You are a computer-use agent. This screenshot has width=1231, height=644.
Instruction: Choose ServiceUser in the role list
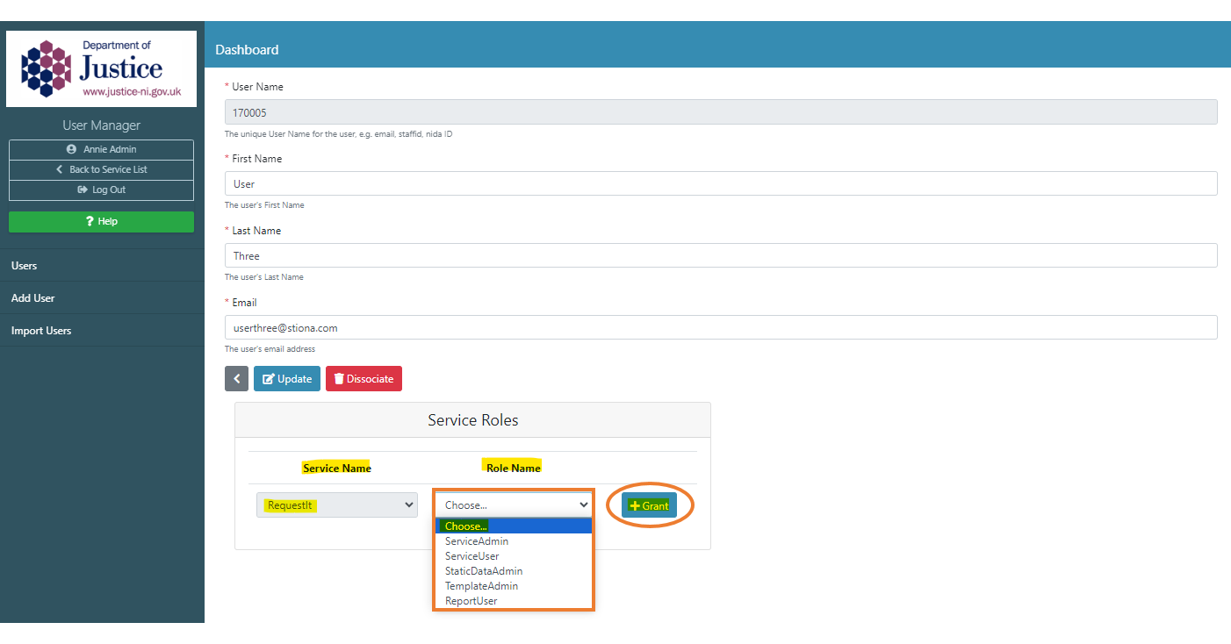(472, 556)
